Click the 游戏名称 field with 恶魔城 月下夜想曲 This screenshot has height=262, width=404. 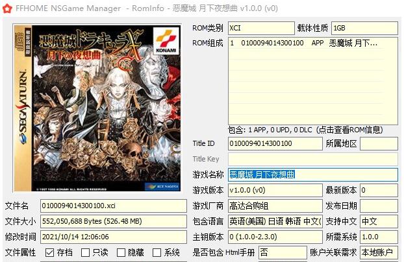pos(313,174)
